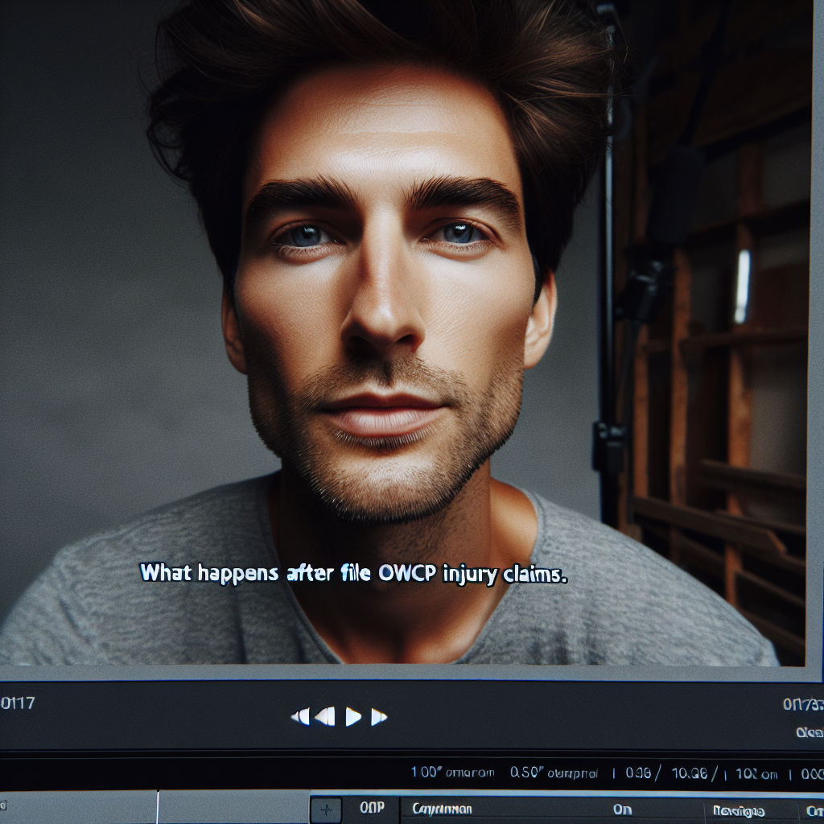This screenshot has width=824, height=824.
Task: Click the 0.36 status readout
Action: click(x=637, y=772)
